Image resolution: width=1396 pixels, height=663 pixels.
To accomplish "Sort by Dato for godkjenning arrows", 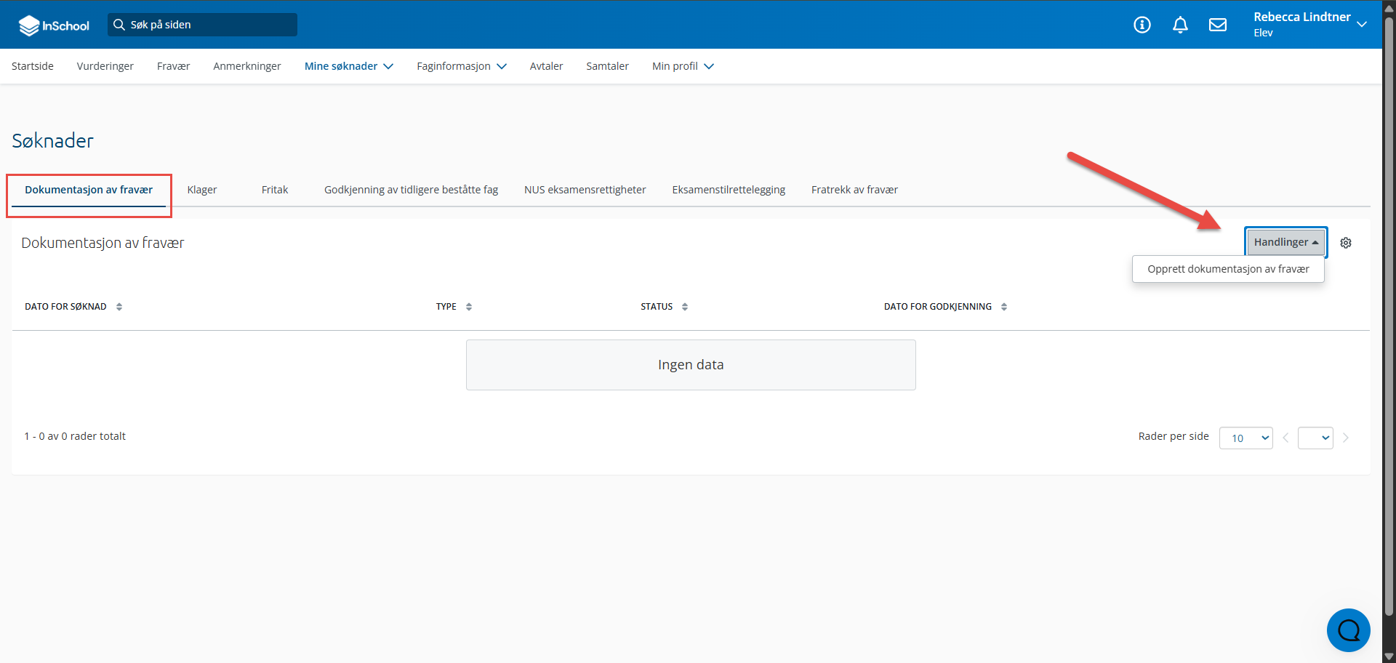I will coord(1004,307).
